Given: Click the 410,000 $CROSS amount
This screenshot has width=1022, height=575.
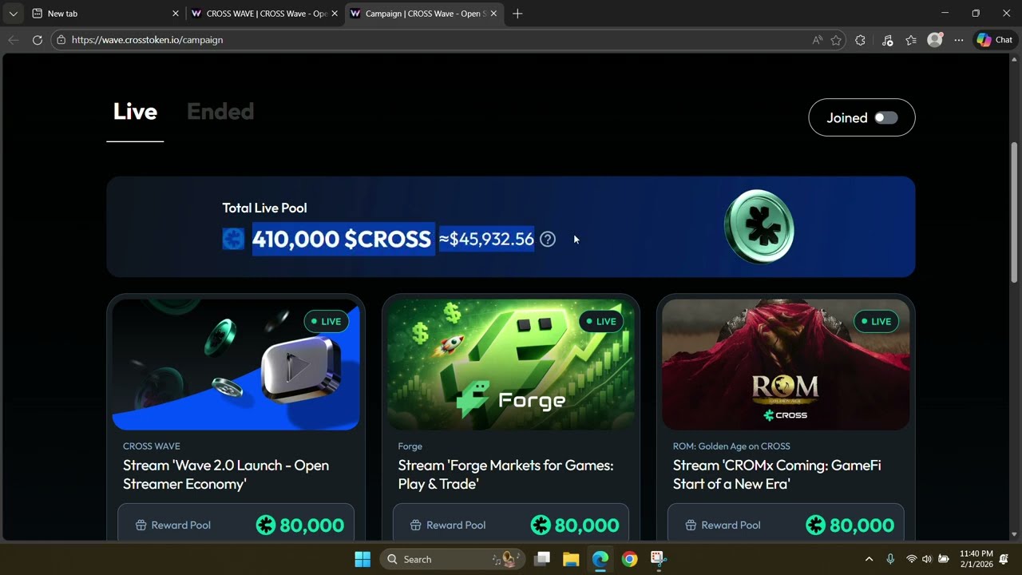Looking at the screenshot, I should pyautogui.click(x=342, y=239).
